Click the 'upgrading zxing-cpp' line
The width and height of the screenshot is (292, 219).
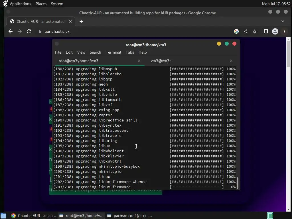point(98,110)
